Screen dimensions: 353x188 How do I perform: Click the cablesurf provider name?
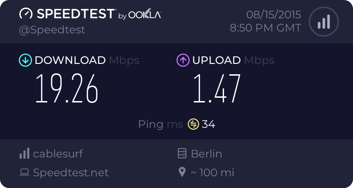(58, 154)
